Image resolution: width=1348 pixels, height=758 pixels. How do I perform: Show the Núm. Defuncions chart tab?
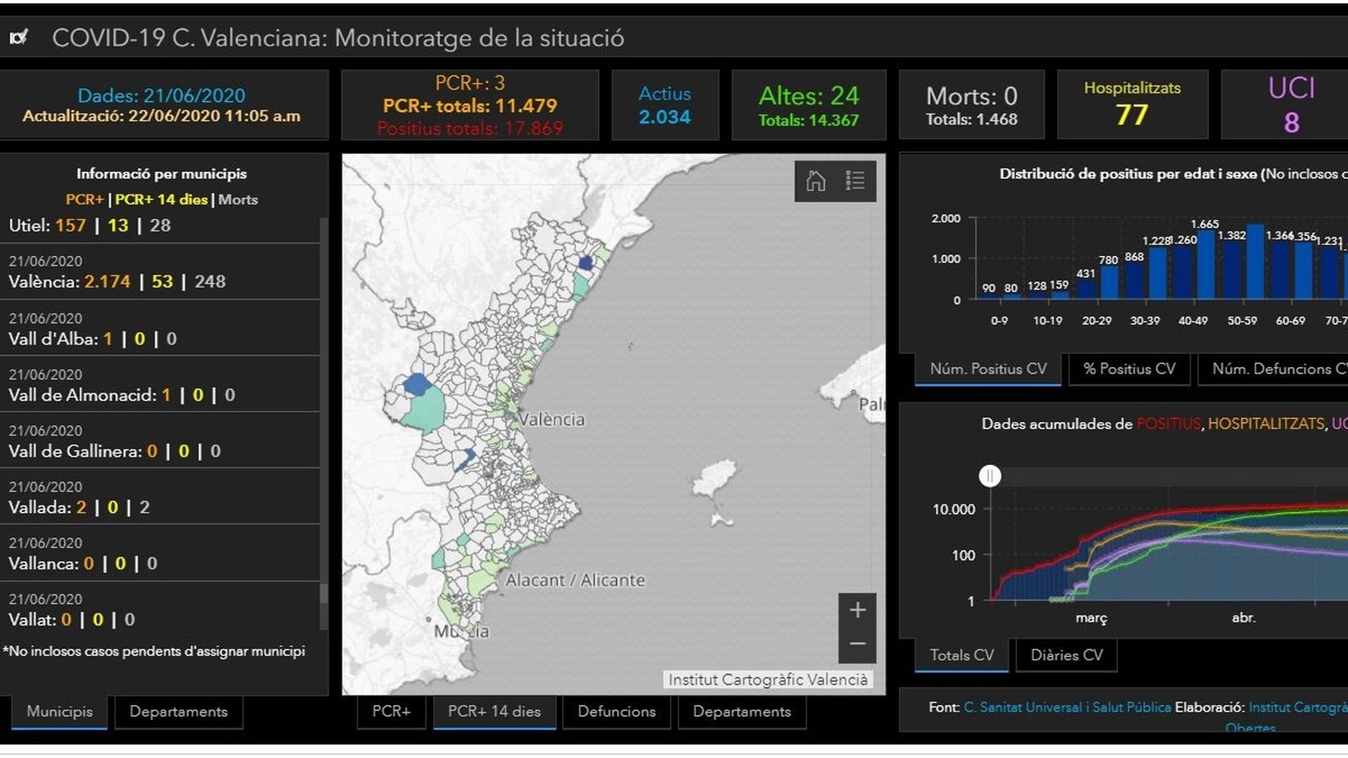click(x=1276, y=369)
